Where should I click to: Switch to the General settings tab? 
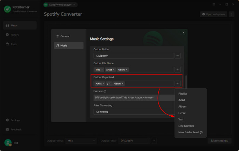(69, 36)
